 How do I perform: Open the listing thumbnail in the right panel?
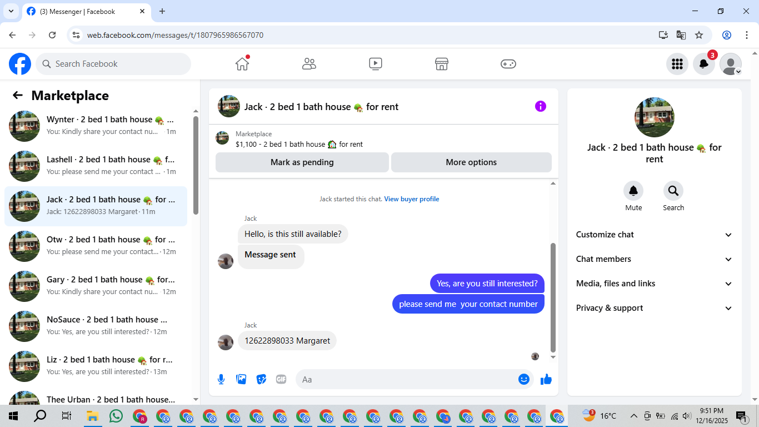pos(655,117)
